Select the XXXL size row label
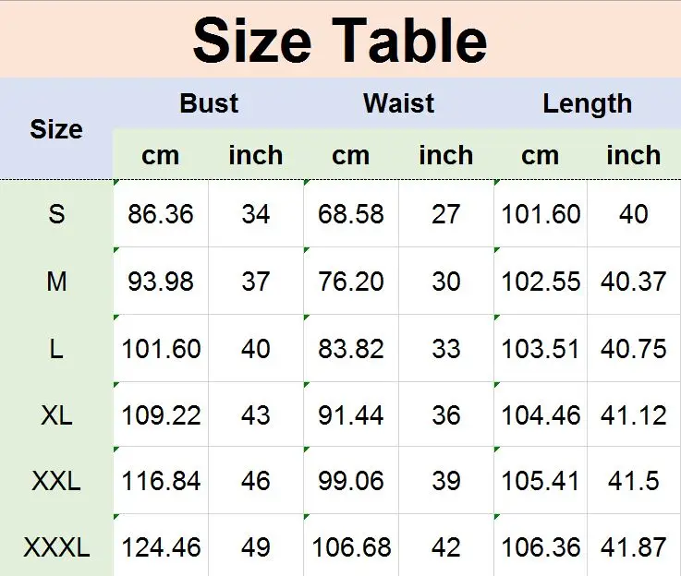 [x=56, y=547]
